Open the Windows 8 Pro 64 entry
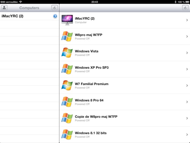This screenshot has width=190, height=143. 125,102
